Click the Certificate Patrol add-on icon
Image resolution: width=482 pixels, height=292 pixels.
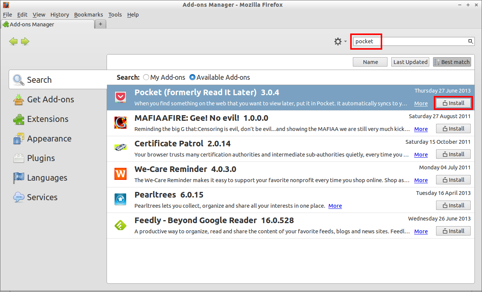120,148
